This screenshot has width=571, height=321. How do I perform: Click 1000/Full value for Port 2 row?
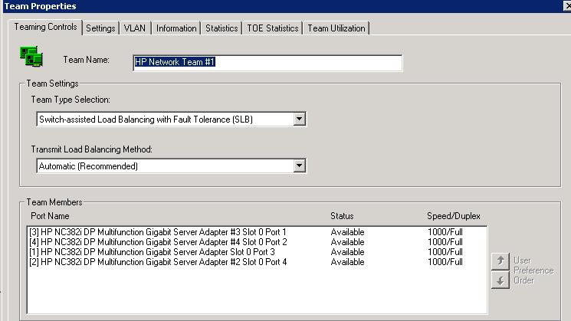pyautogui.click(x=445, y=242)
